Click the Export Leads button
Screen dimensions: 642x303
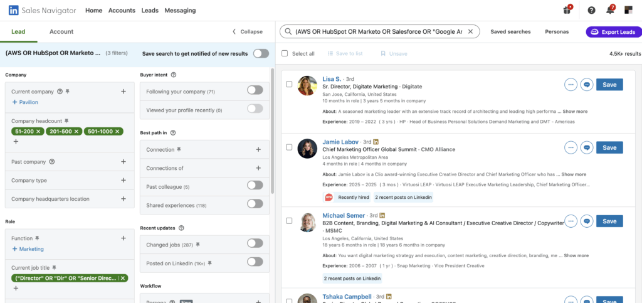(x=613, y=32)
